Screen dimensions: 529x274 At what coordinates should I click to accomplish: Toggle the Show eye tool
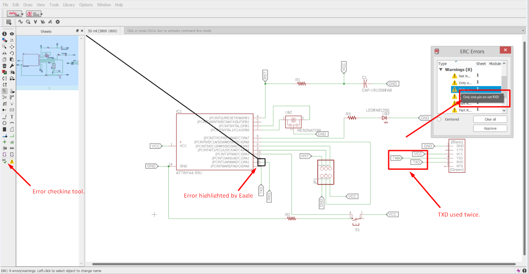coord(12,34)
